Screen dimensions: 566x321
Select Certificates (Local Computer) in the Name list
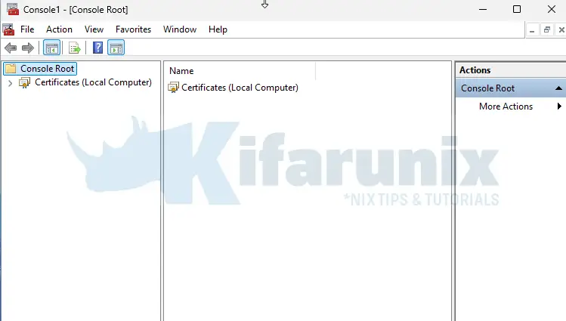tap(240, 88)
